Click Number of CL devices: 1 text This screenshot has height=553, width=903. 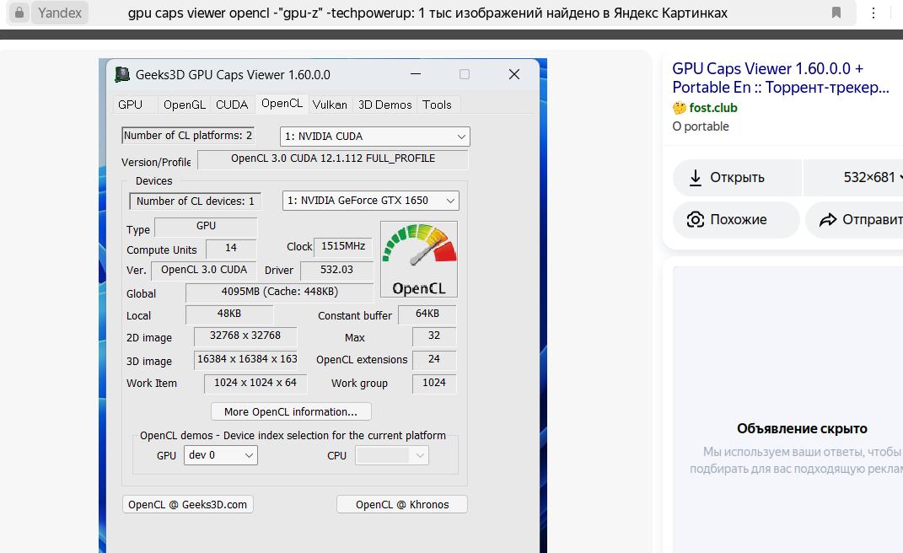click(196, 201)
